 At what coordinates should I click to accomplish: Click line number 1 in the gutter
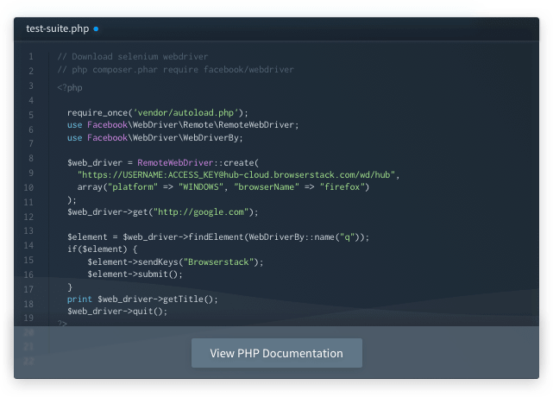pos(31,56)
